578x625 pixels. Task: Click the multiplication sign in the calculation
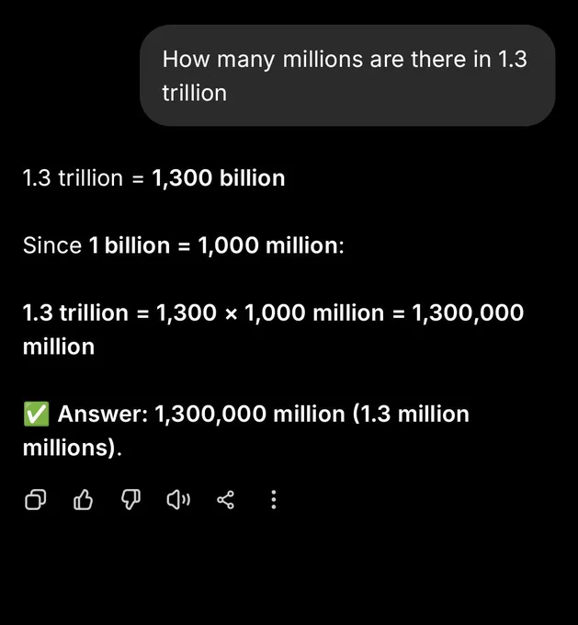232,313
